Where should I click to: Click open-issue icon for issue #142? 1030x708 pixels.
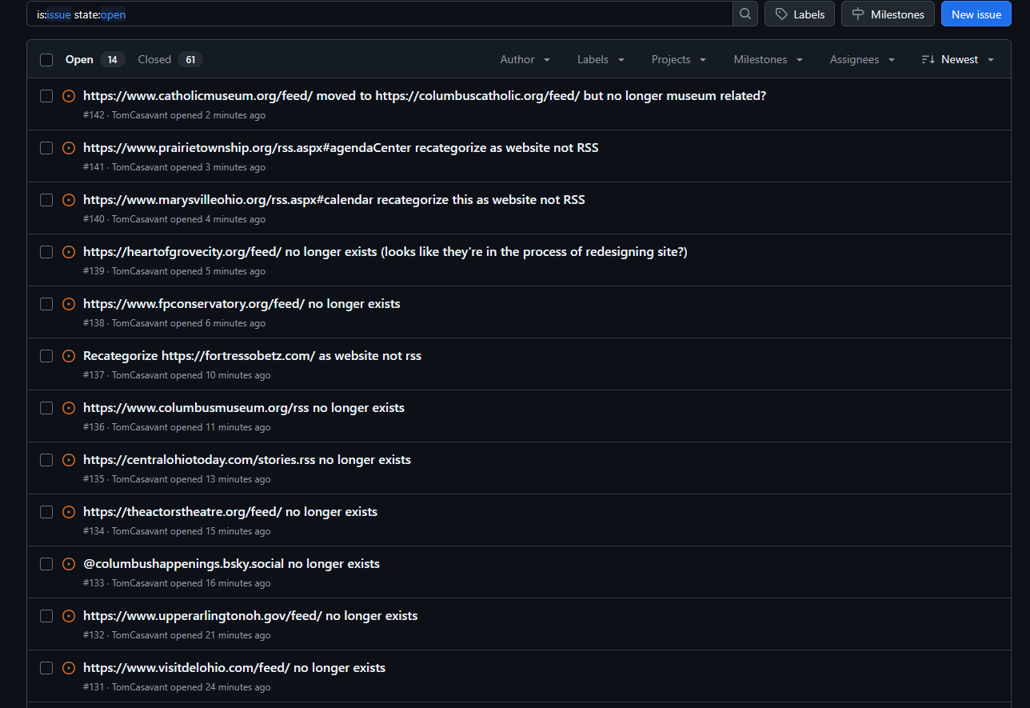(x=69, y=96)
